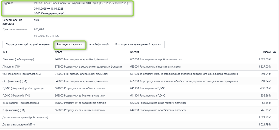This screenshot has height=130, width=279.
Task: Click debit account 378000 Розрахунки з державними цільовими фондами
Action: click(x=88, y=67)
